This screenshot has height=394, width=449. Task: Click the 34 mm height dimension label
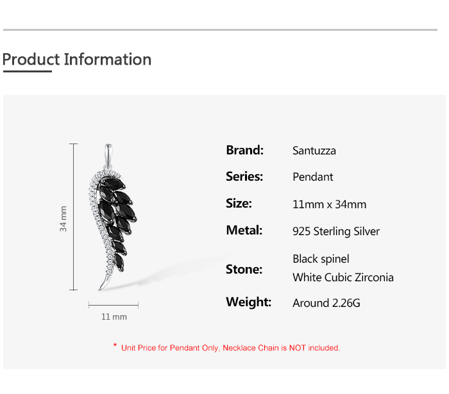point(64,218)
